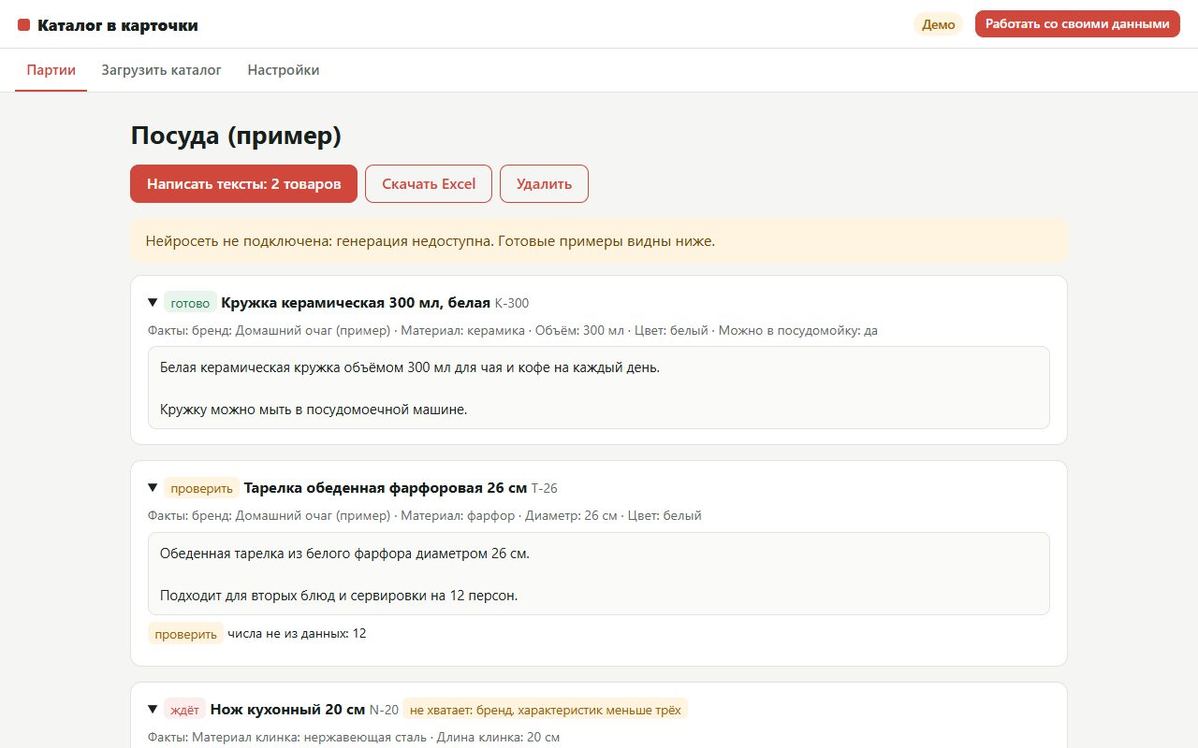This screenshot has height=748, width=1198.
Task: Edit the porcelain plate description text
Action: pos(599,573)
